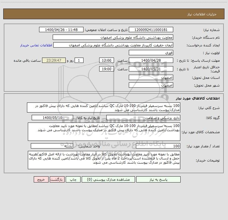Click the پاسخ به نیاز button
228x220 pixels.
158,180
